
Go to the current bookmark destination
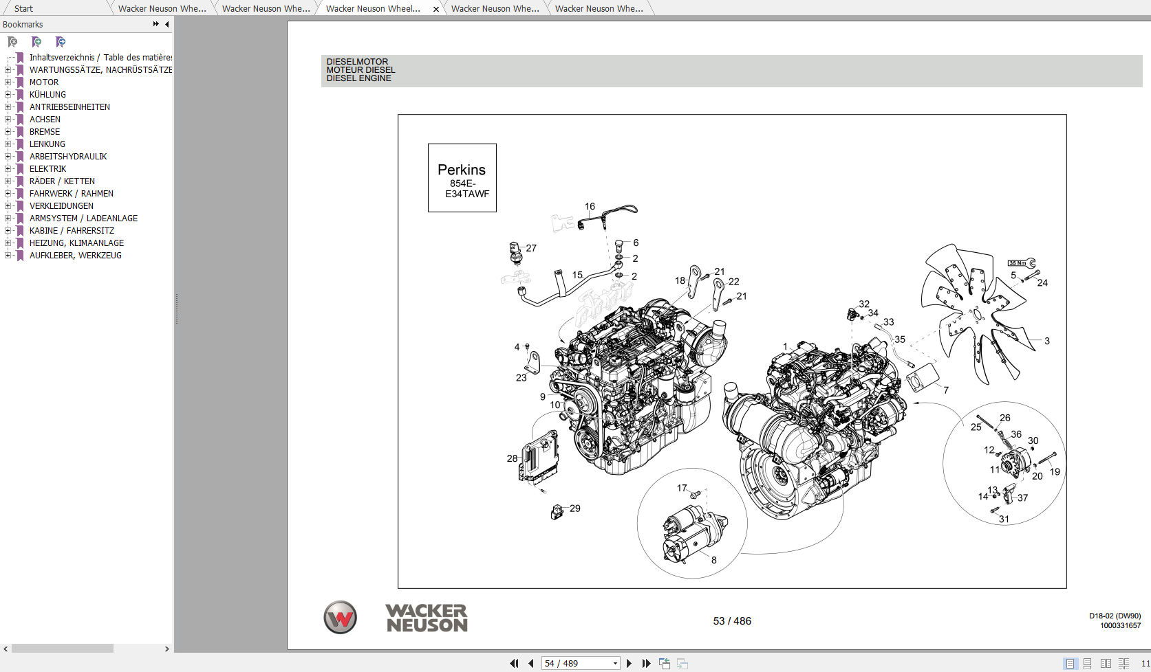[61, 42]
